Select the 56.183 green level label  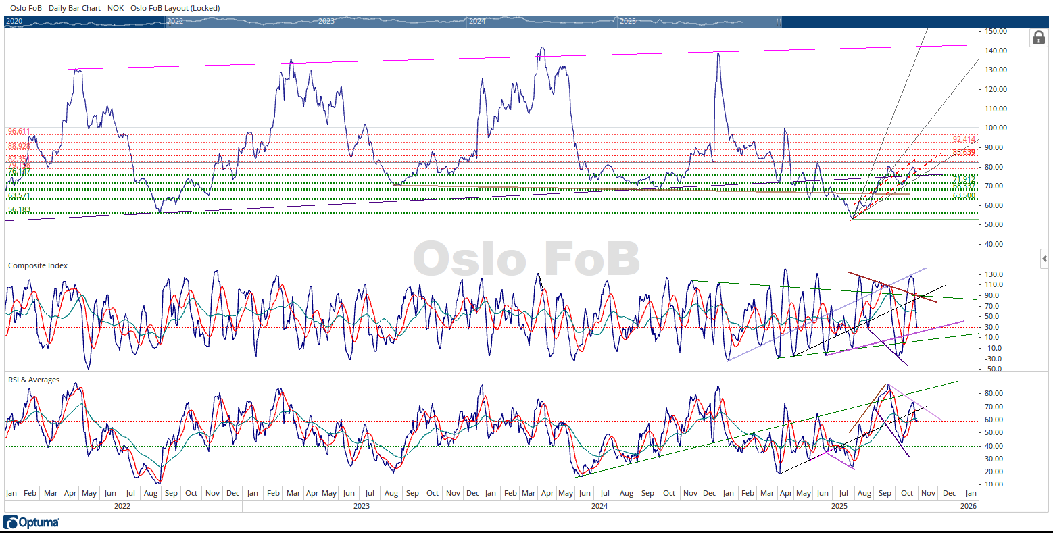click(19, 210)
